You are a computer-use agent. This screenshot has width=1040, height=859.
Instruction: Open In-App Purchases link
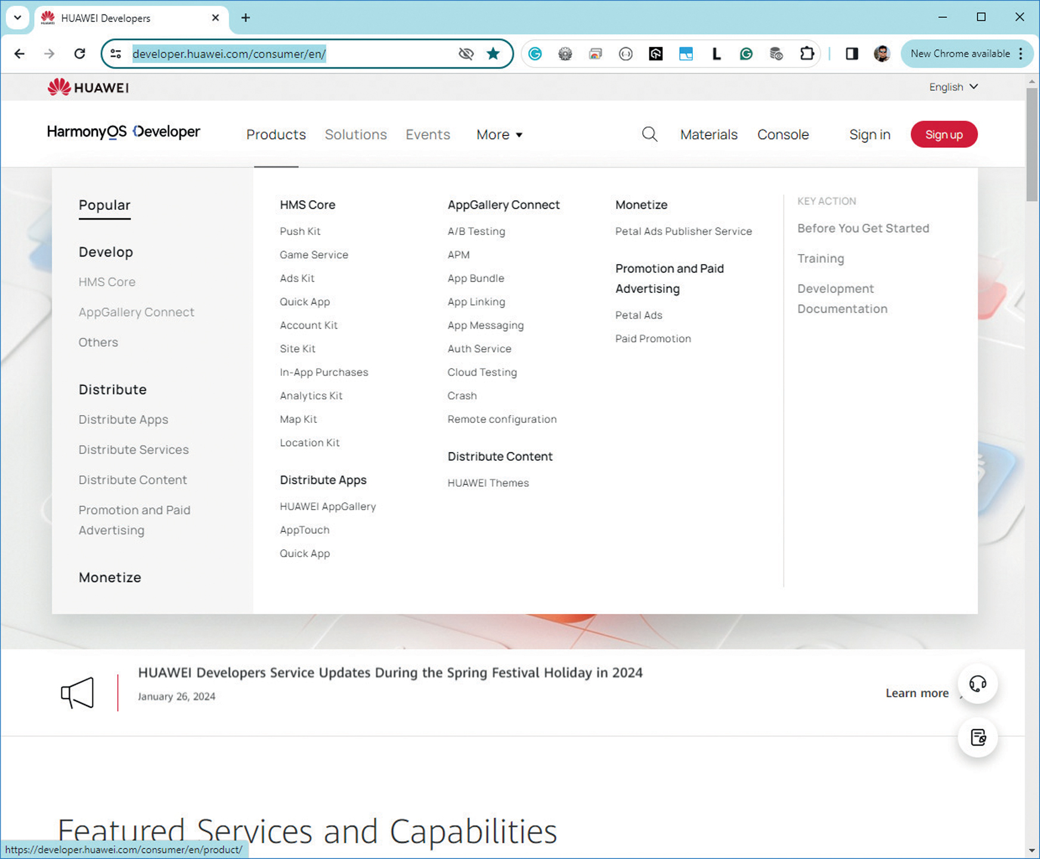[x=324, y=372]
